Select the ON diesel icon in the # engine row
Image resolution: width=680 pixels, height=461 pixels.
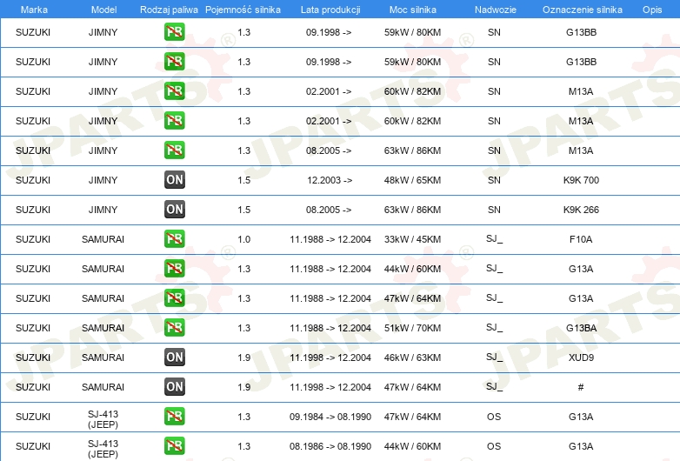174,386
